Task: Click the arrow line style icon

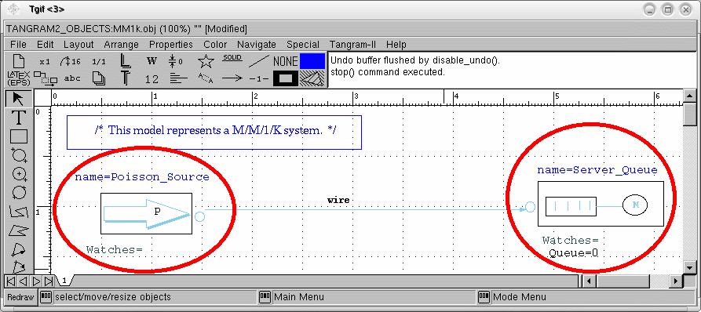Action: coord(232,78)
